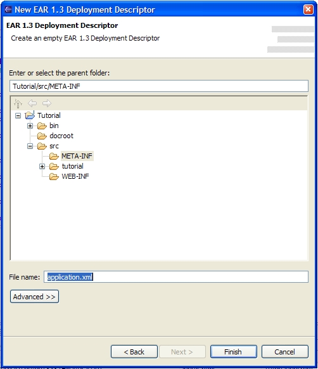
Task: Click the Finish button
Action: [233, 352]
